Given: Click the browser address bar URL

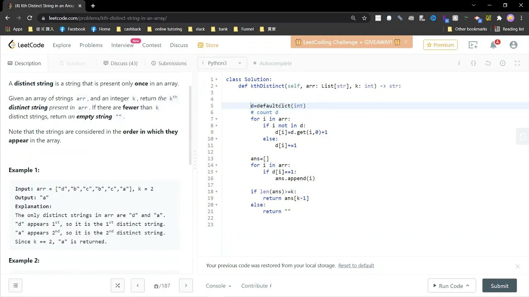Looking at the screenshot, I should (x=107, y=18).
